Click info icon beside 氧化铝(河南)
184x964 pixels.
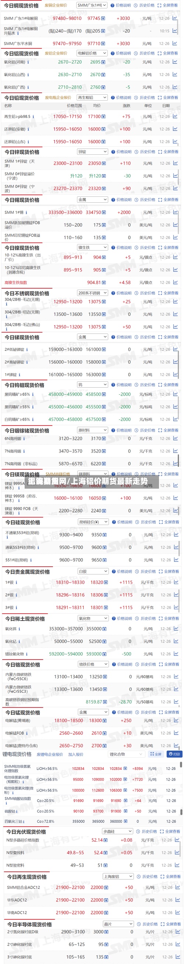pos(29,62)
